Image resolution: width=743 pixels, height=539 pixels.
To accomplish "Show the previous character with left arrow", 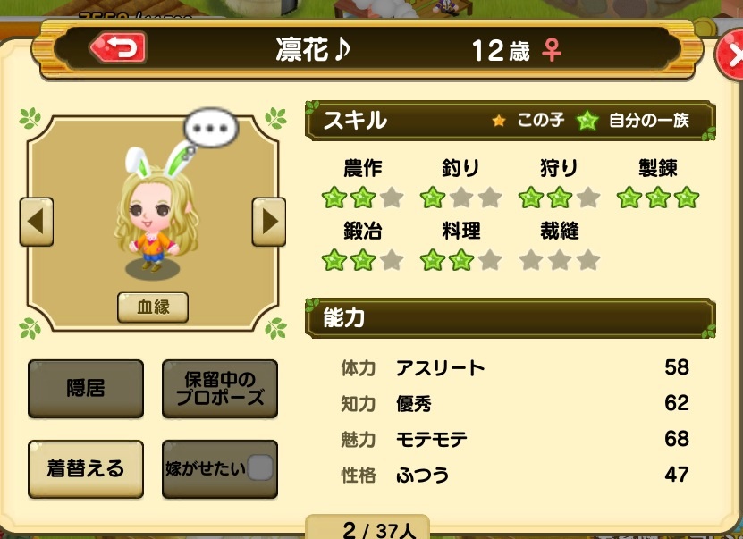I will pos(37,222).
